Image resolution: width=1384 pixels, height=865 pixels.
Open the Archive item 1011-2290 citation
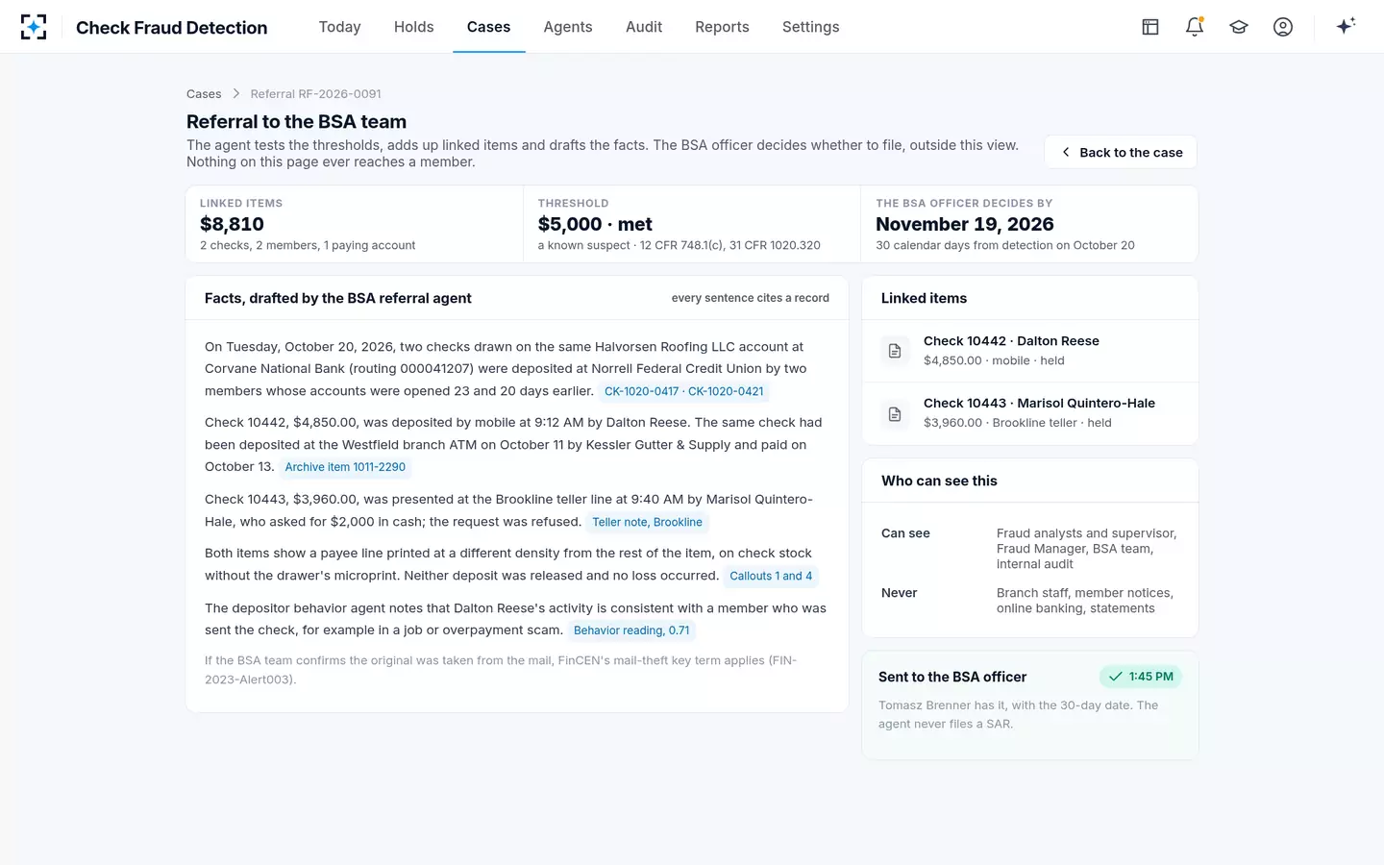tap(345, 467)
